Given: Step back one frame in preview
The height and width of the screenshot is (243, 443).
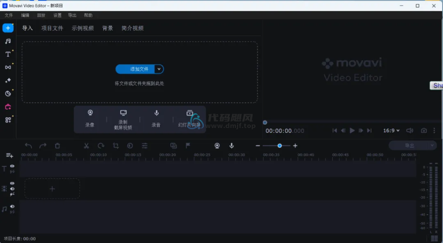Looking at the screenshot, I should (343, 131).
